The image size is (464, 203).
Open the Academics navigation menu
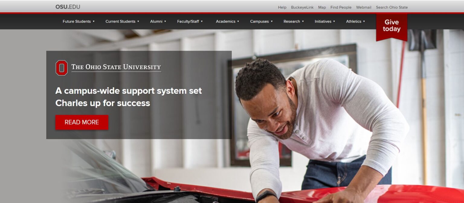(x=227, y=21)
